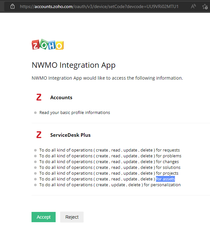Click the permission line for requests
This screenshot has width=210, height=227.
click(109, 150)
